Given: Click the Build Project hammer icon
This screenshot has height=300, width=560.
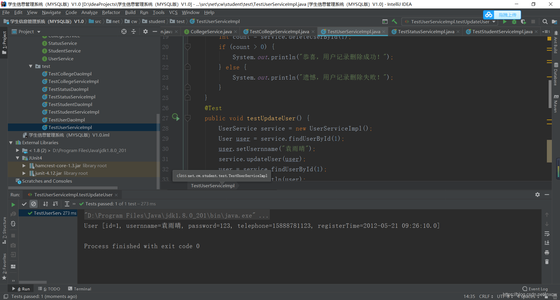Looking at the screenshot, I should coord(394,22).
